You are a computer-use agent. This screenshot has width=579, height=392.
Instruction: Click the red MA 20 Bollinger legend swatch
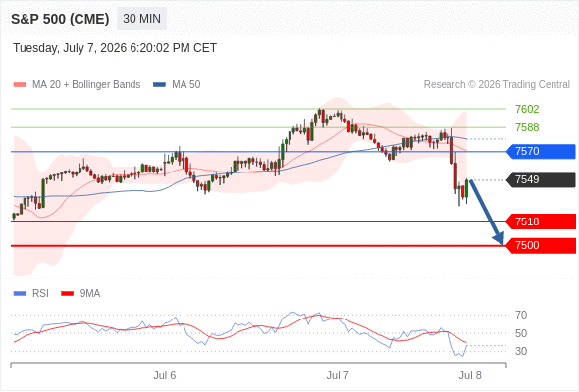[x=20, y=85]
